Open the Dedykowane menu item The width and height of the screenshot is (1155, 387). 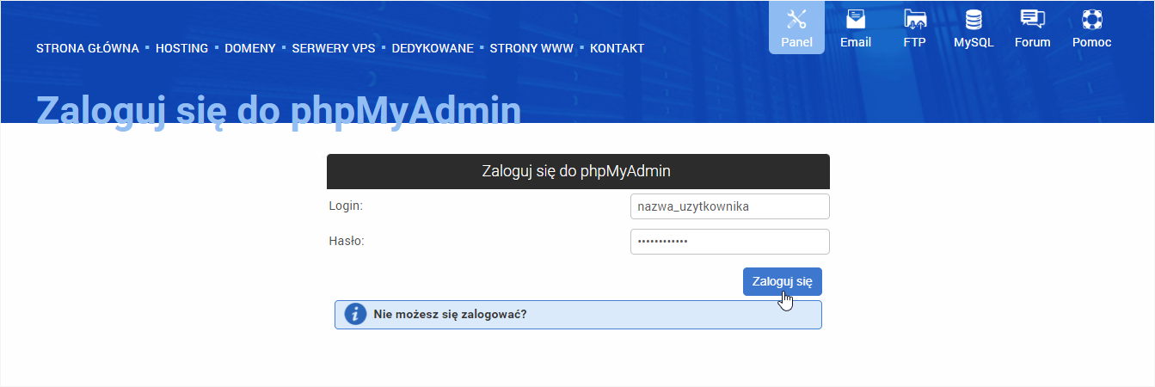tap(433, 48)
